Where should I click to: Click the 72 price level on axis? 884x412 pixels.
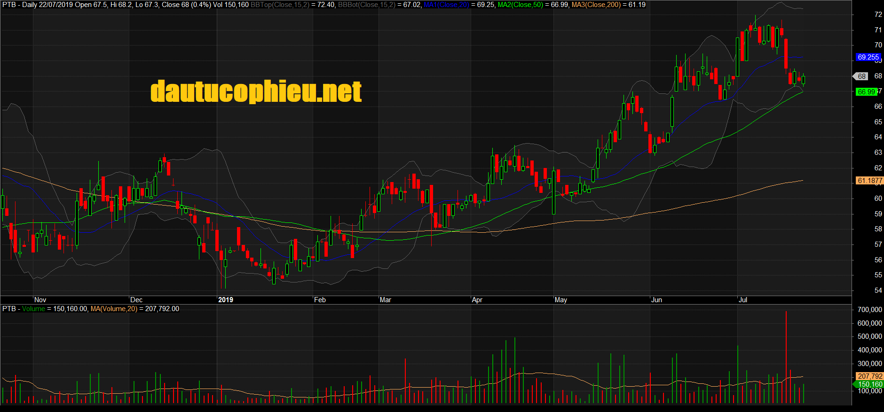[878, 15]
